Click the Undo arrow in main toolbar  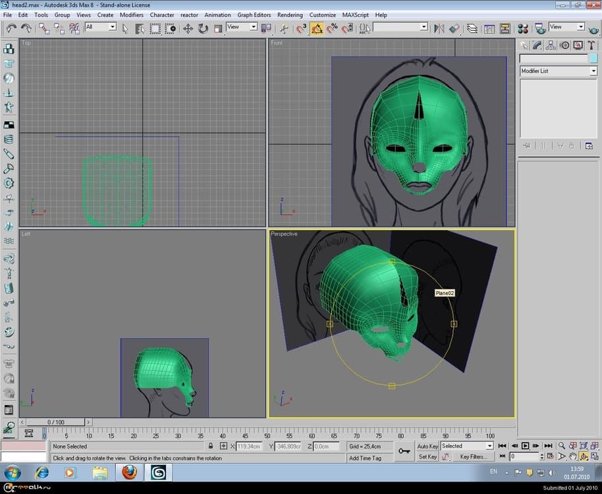coord(11,28)
